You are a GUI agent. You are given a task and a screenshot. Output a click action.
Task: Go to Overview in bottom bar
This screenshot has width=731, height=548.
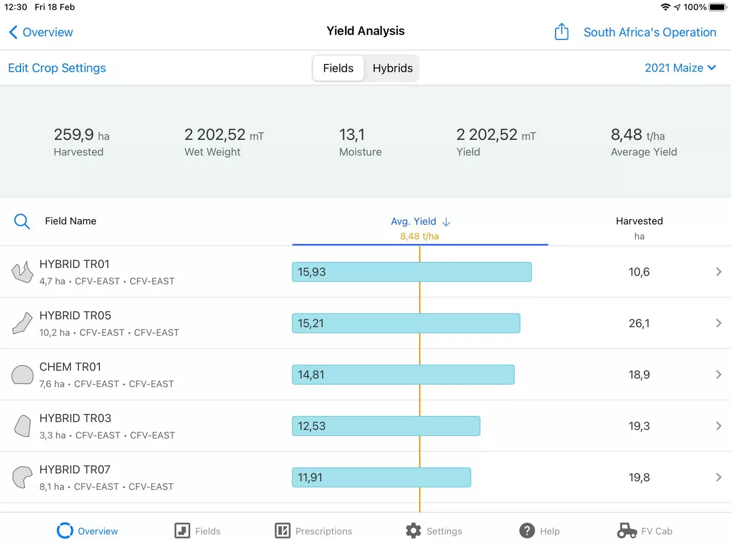click(87, 531)
